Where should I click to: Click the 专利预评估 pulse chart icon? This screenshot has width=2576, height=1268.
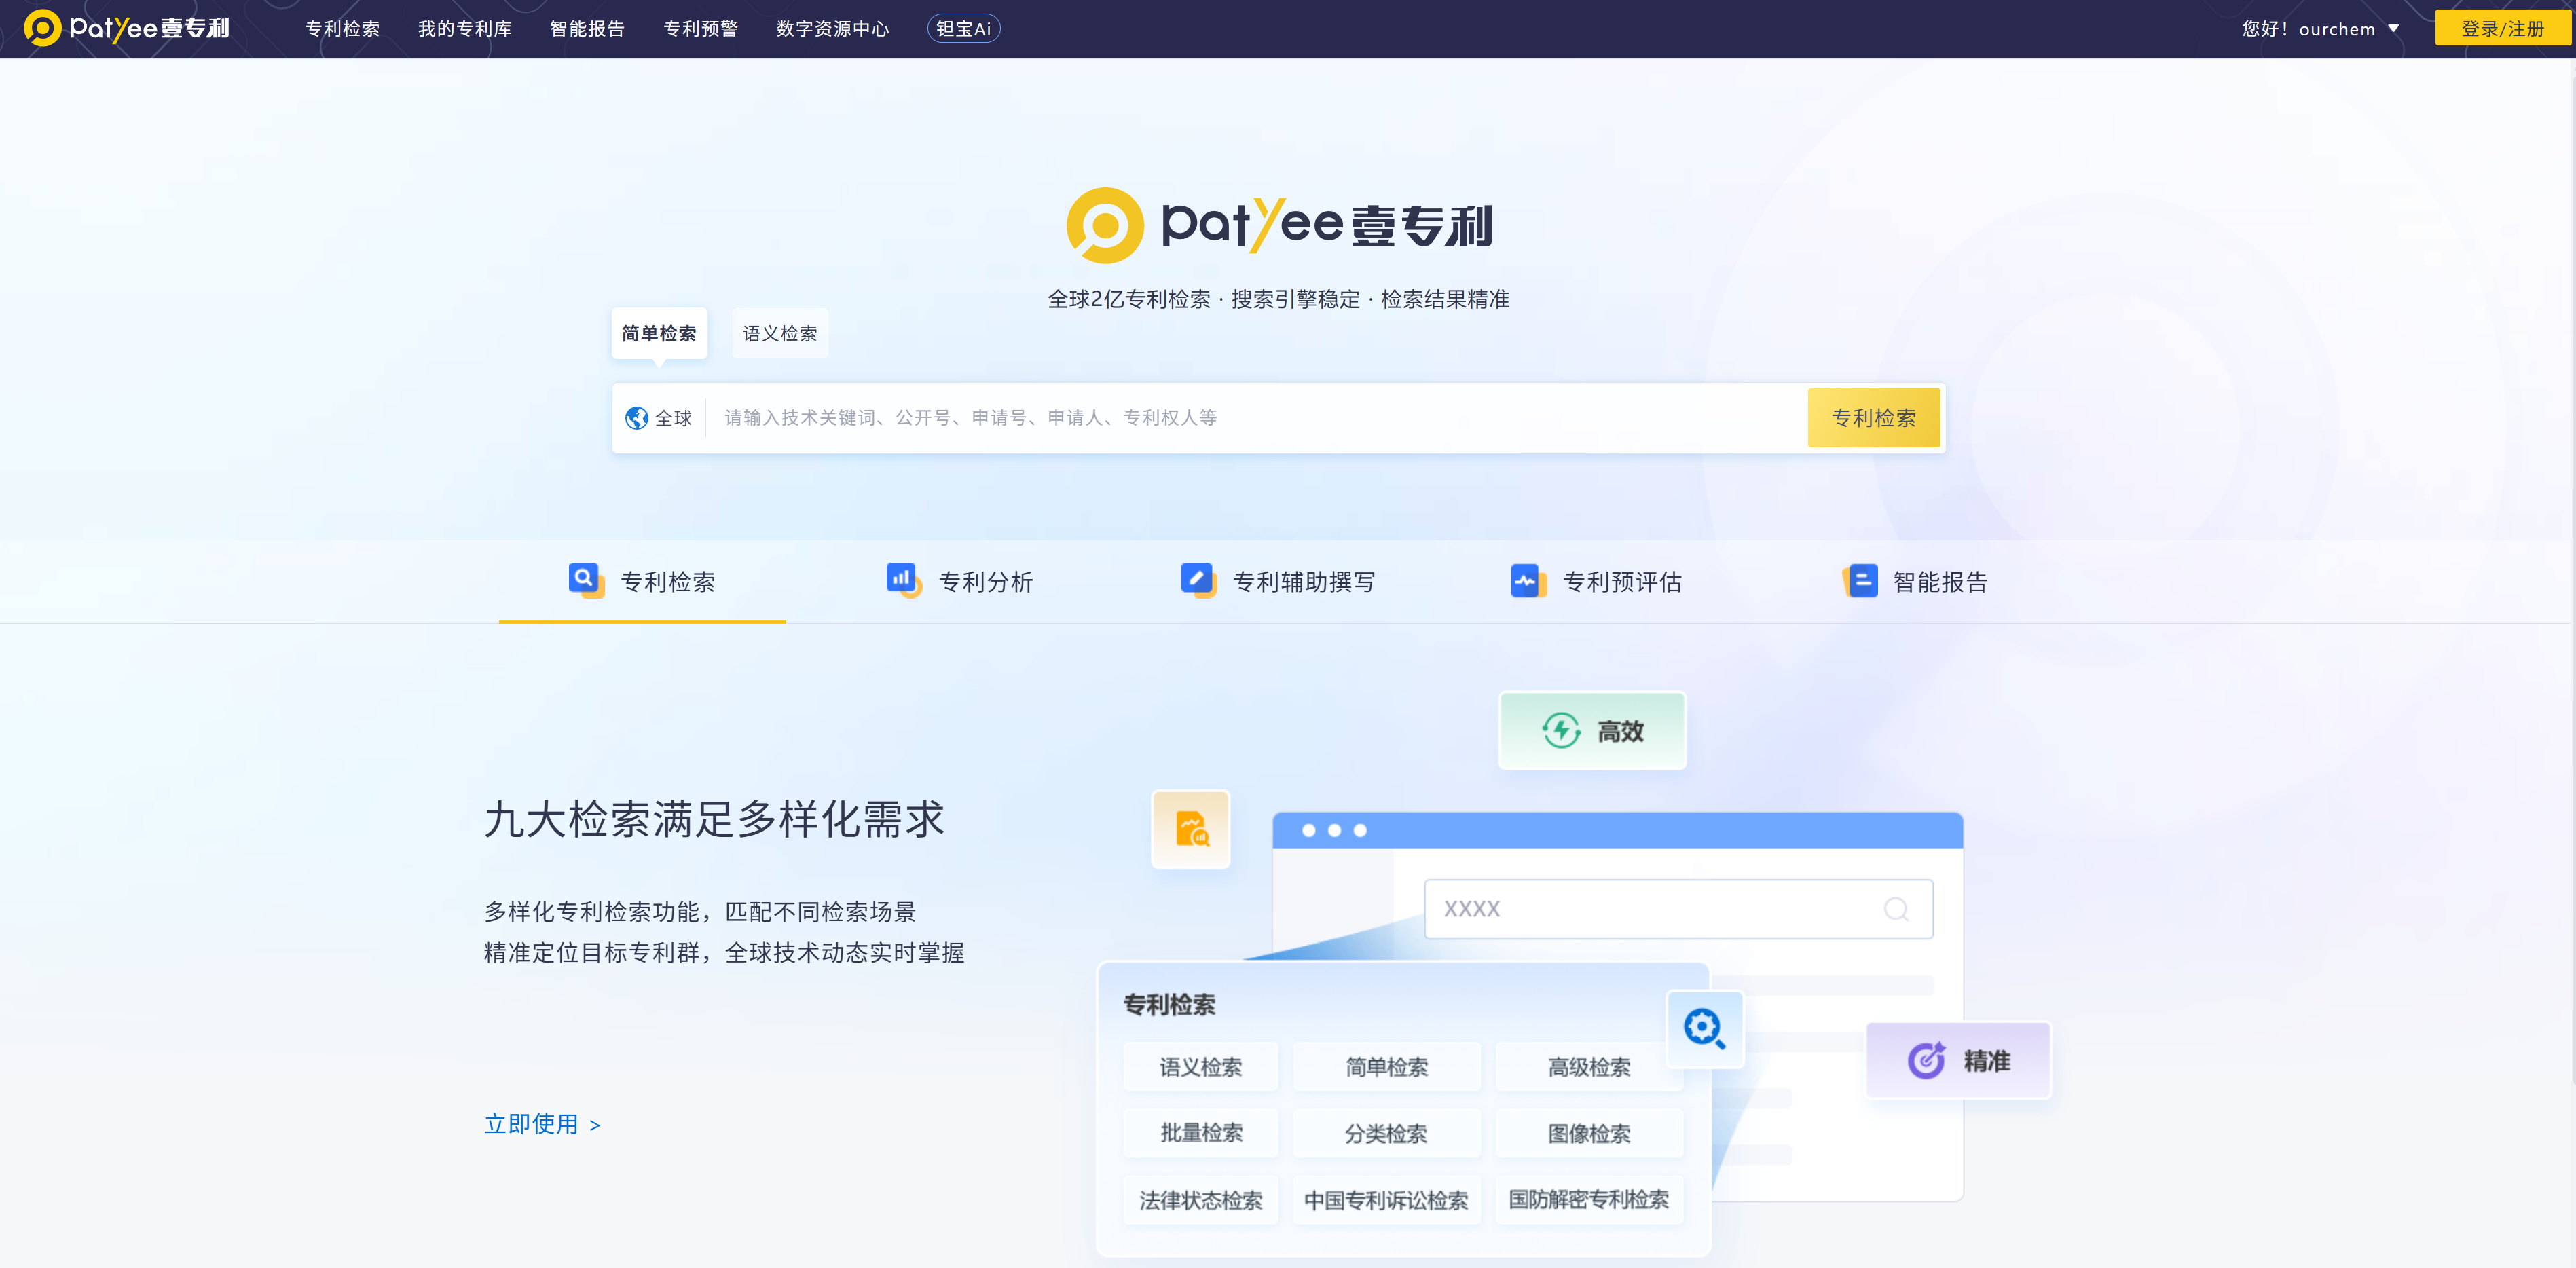coord(1527,580)
